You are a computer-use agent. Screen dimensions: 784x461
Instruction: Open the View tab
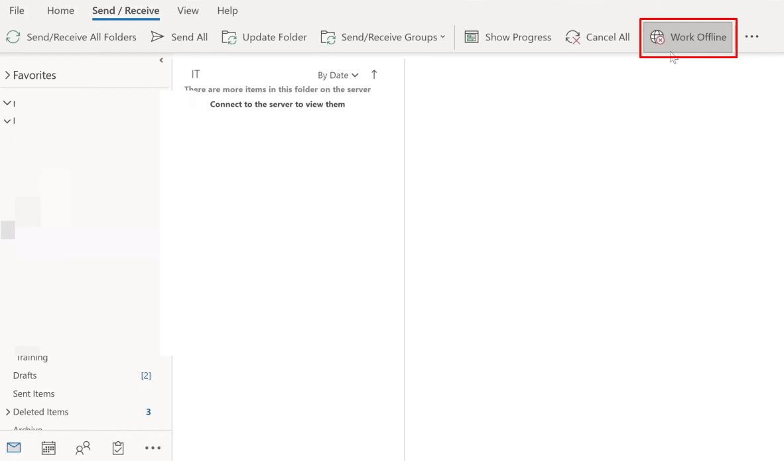[x=188, y=11]
